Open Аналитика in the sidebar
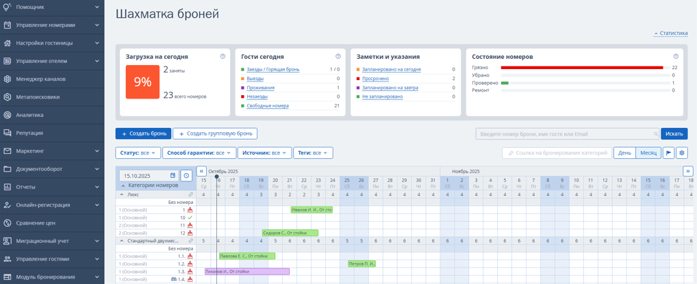Viewport: 697px width, 284px height. 30,115
